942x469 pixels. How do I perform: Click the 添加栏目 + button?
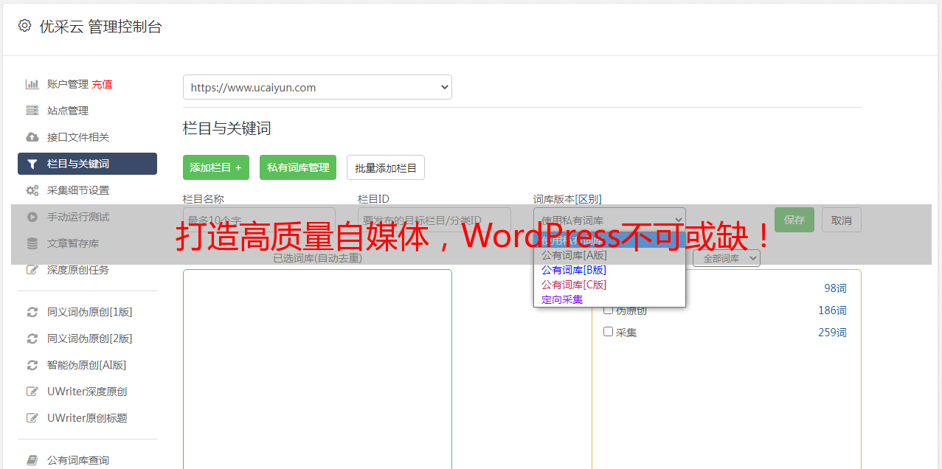click(216, 167)
